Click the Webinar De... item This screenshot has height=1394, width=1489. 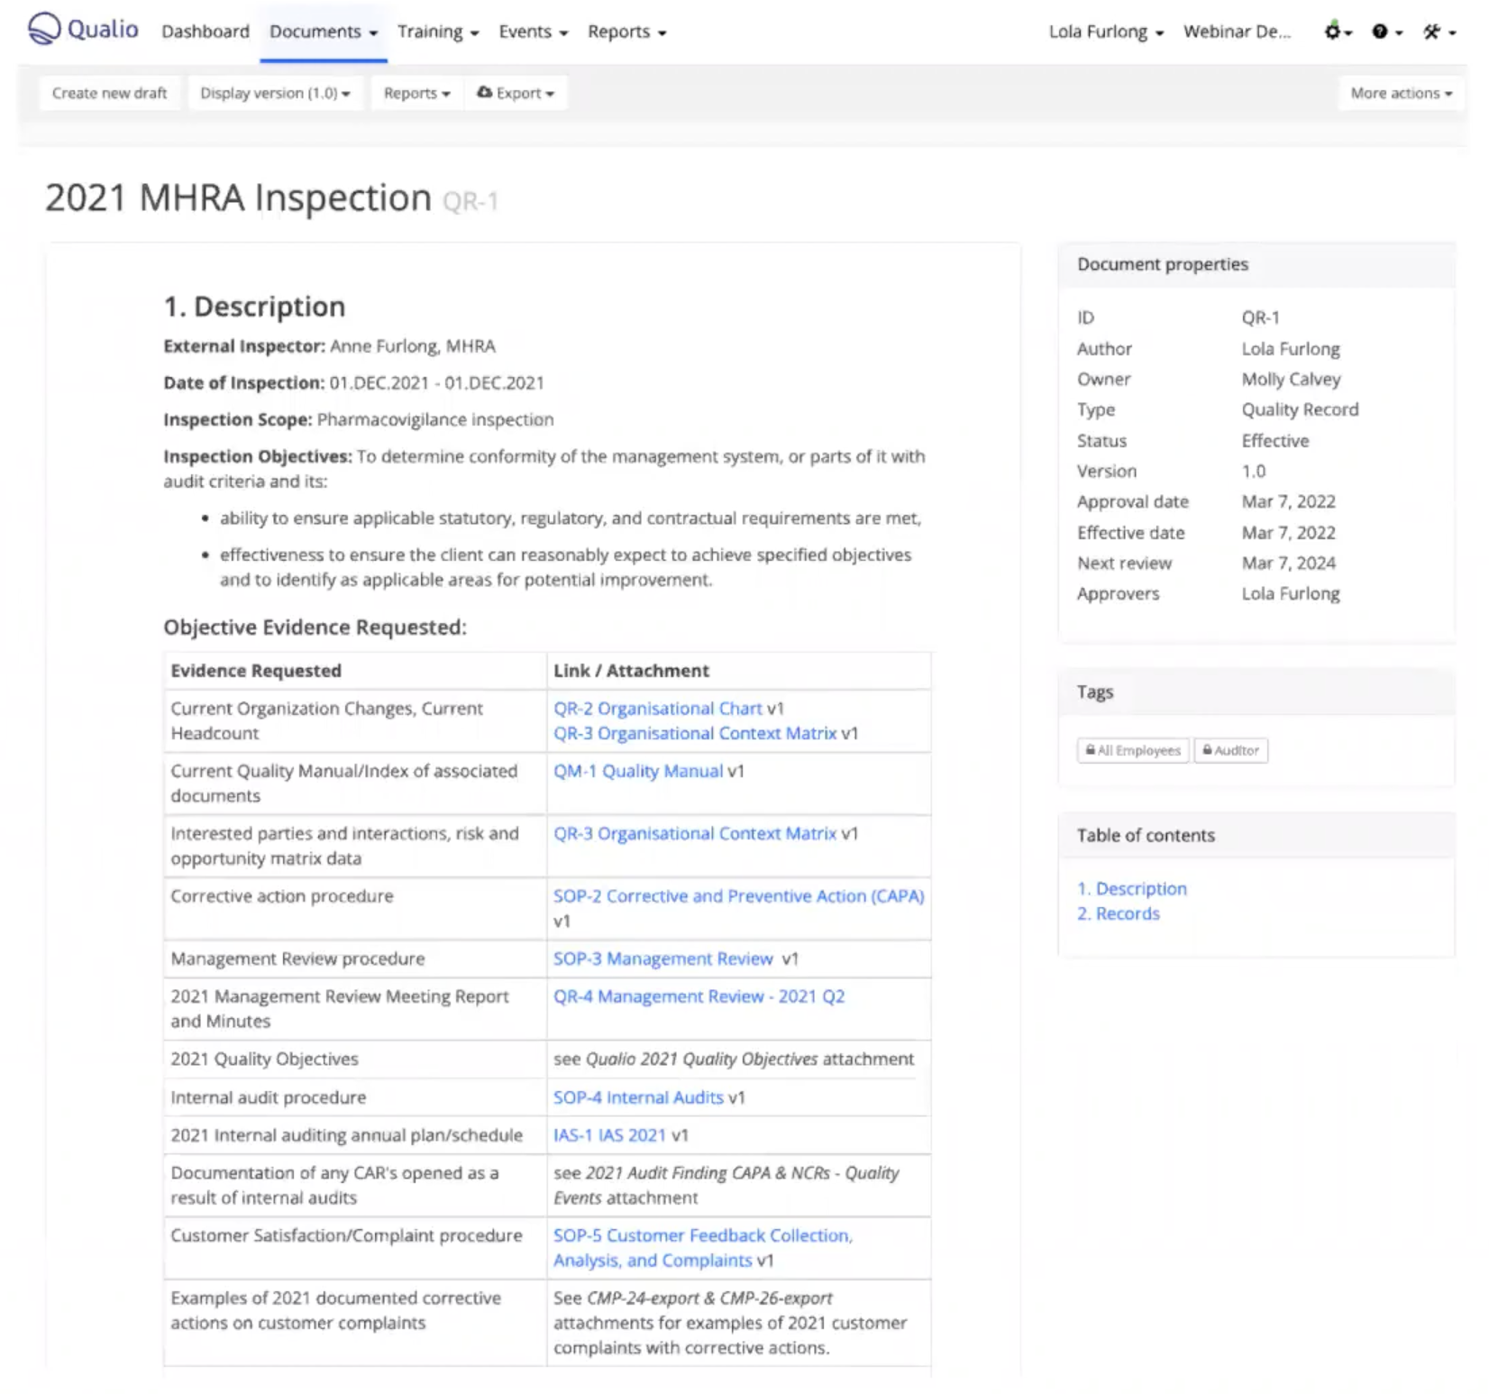click(x=1237, y=31)
